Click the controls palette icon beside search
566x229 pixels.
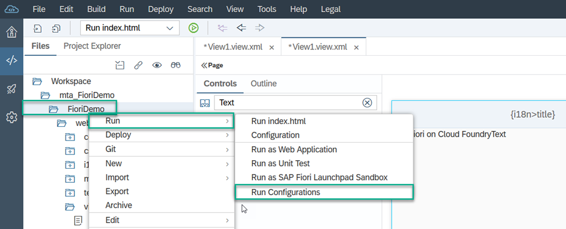pos(205,103)
